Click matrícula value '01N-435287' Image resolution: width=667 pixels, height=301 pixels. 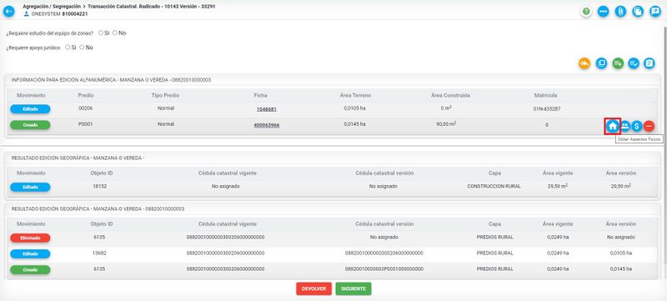pos(547,109)
